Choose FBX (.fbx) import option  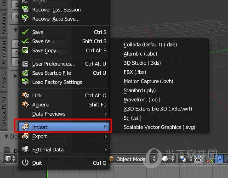point(135,72)
